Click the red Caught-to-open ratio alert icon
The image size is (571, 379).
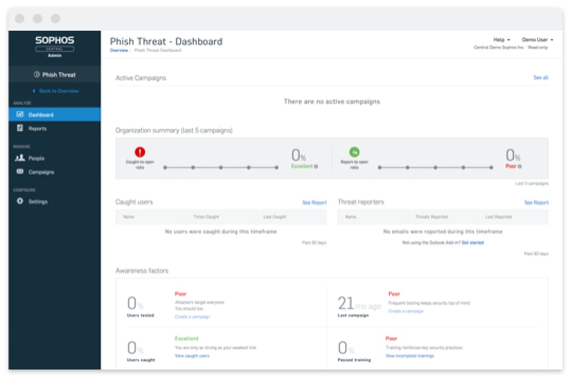[x=140, y=152]
